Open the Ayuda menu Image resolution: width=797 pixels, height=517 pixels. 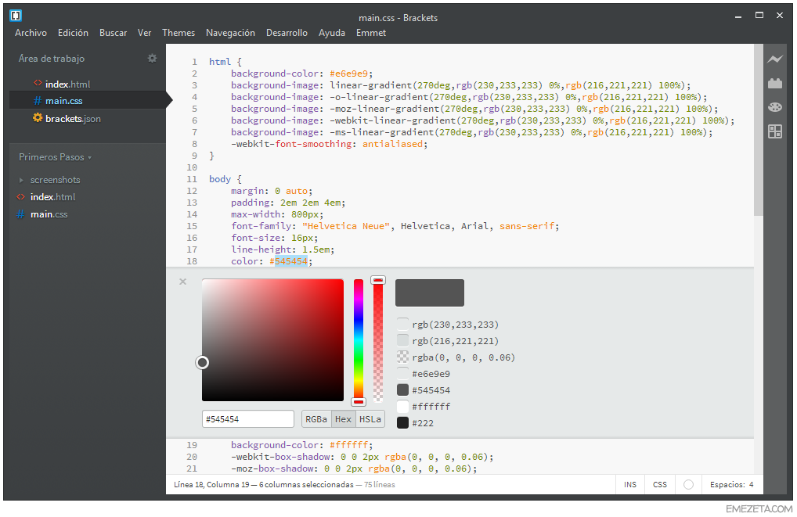click(x=331, y=33)
